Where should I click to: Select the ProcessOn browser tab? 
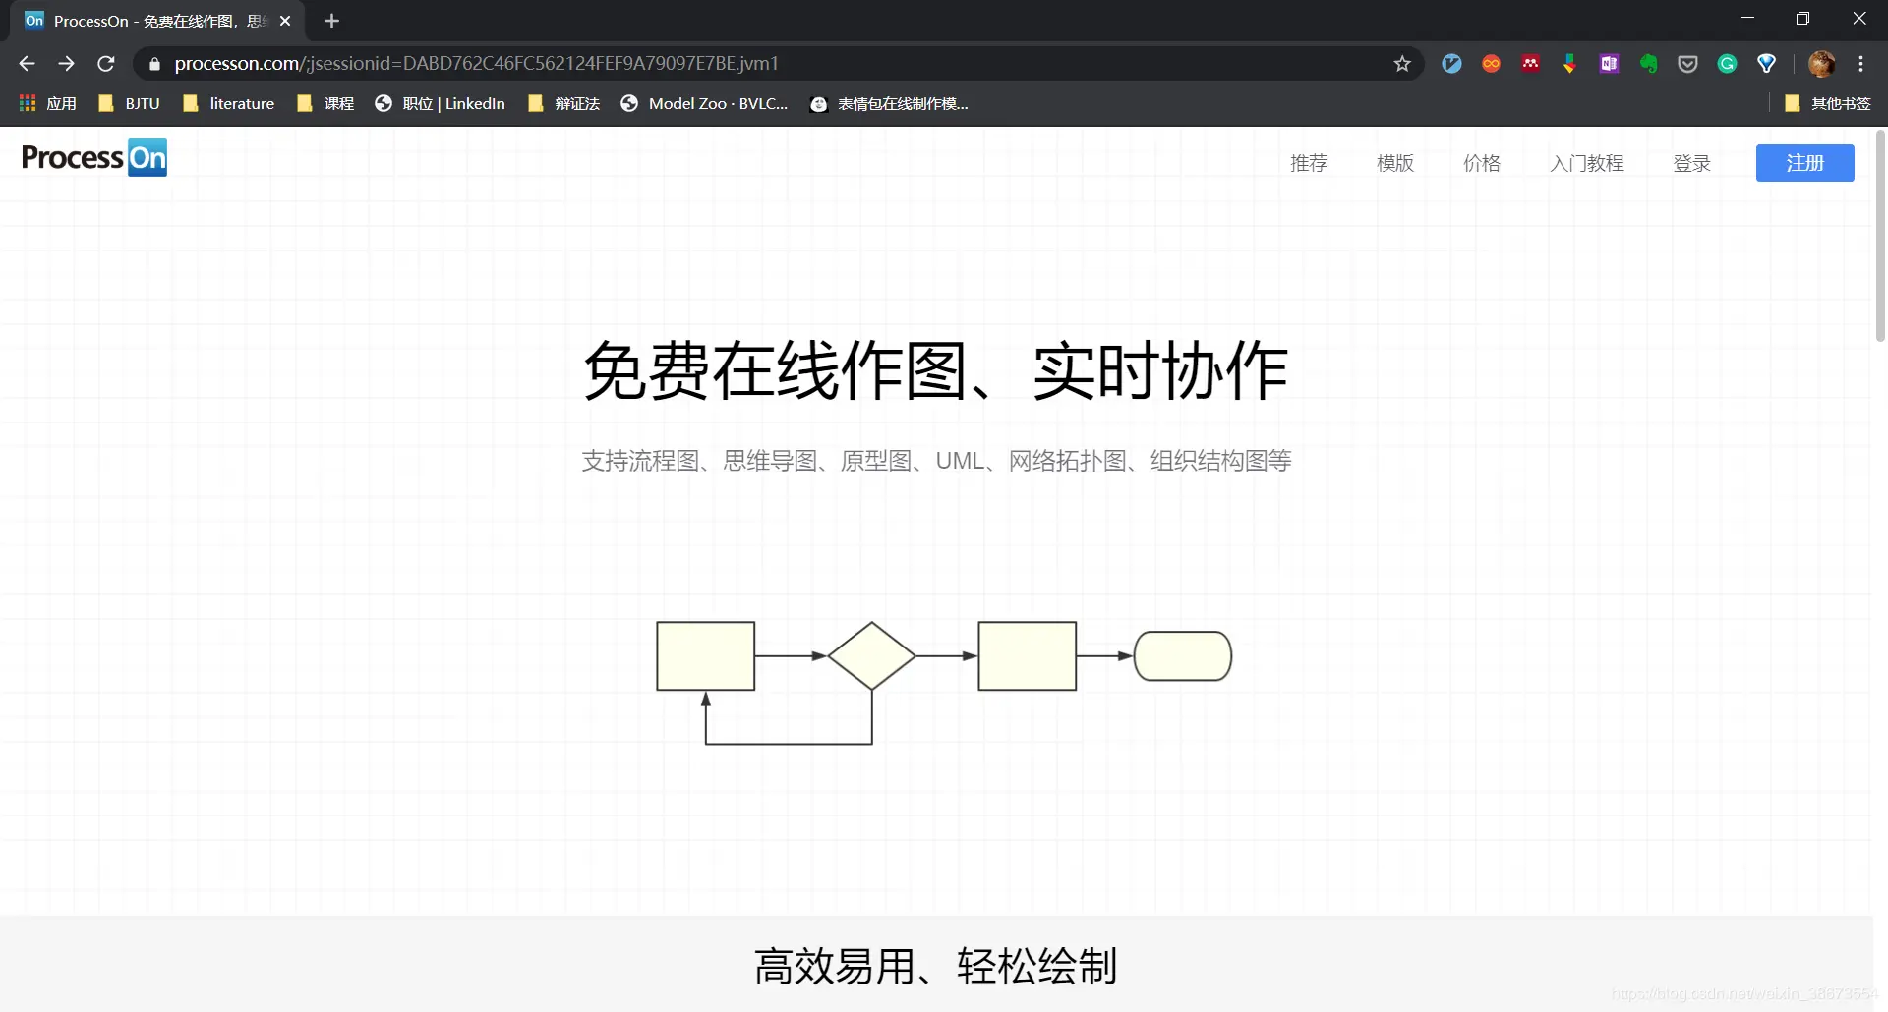[147, 20]
